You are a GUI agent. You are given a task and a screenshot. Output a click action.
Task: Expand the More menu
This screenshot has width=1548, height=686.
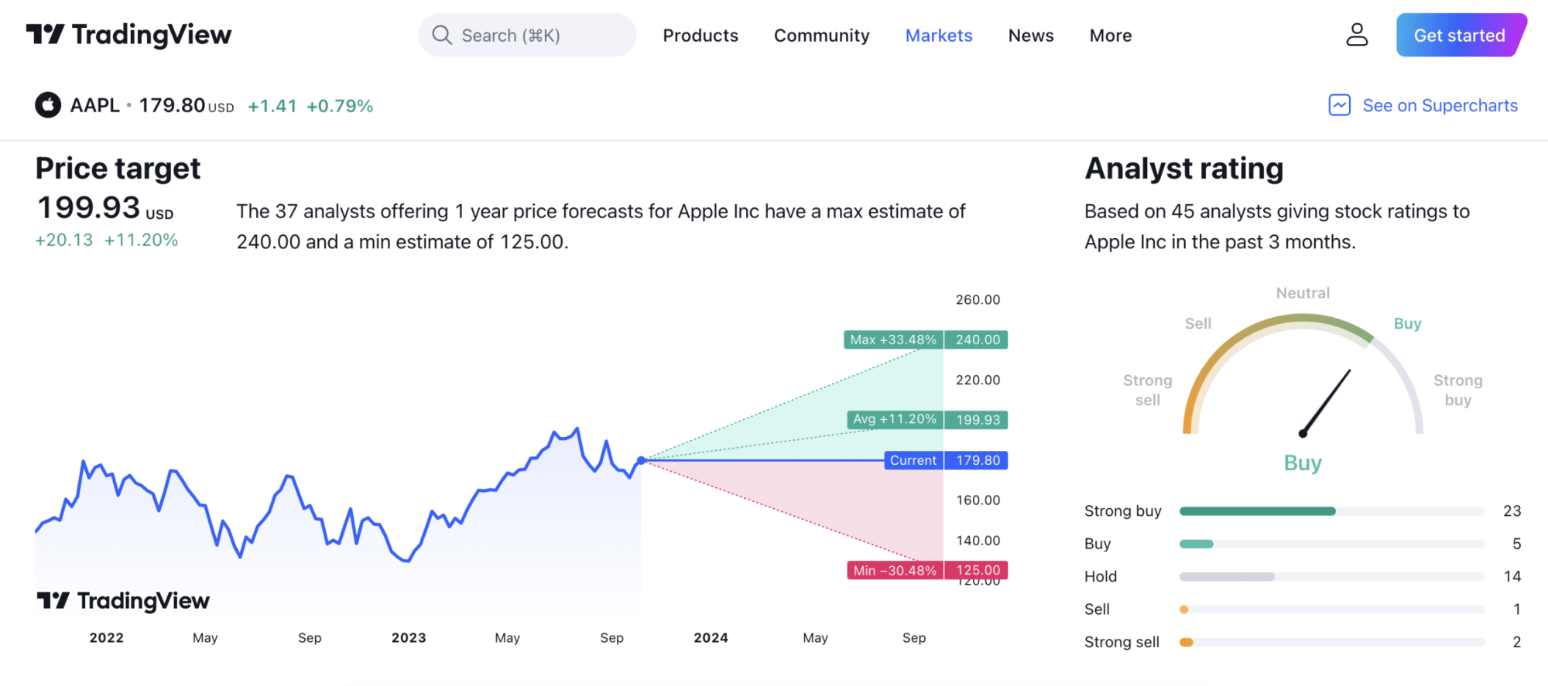1110,36
